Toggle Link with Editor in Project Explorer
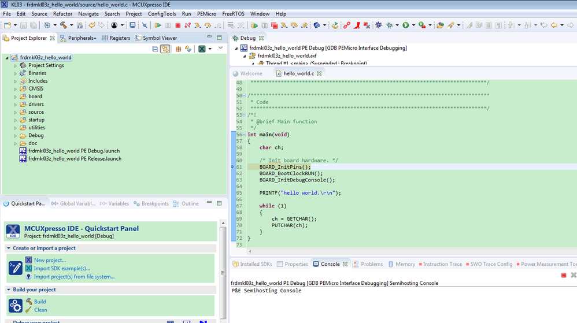Image resolution: width=577 pixels, height=323 pixels. (165, 49)
